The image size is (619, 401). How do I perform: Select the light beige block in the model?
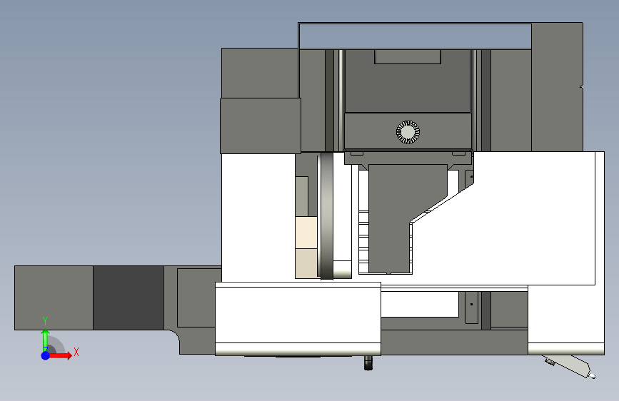pyautogui.click(x=306, y=233)
